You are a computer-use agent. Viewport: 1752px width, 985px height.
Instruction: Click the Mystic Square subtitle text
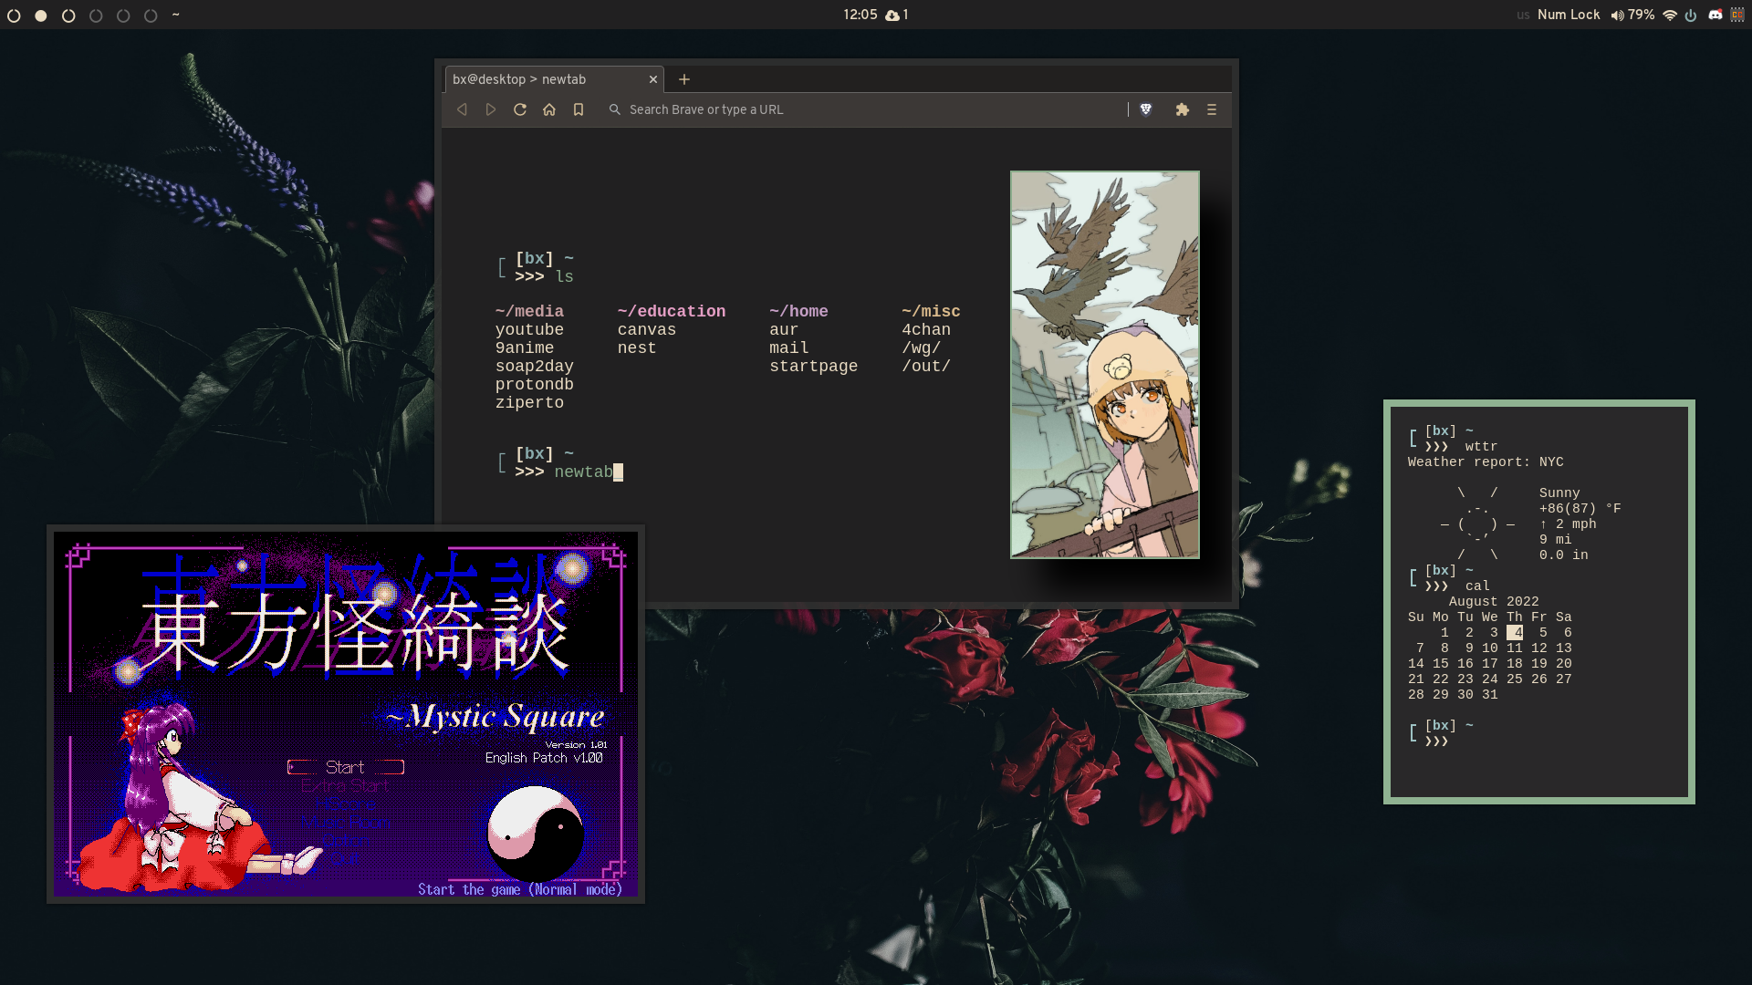pos(495,717)
